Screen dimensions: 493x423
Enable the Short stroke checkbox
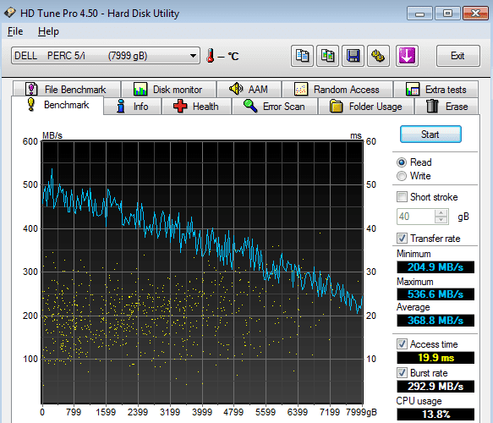tap(402, 197)
